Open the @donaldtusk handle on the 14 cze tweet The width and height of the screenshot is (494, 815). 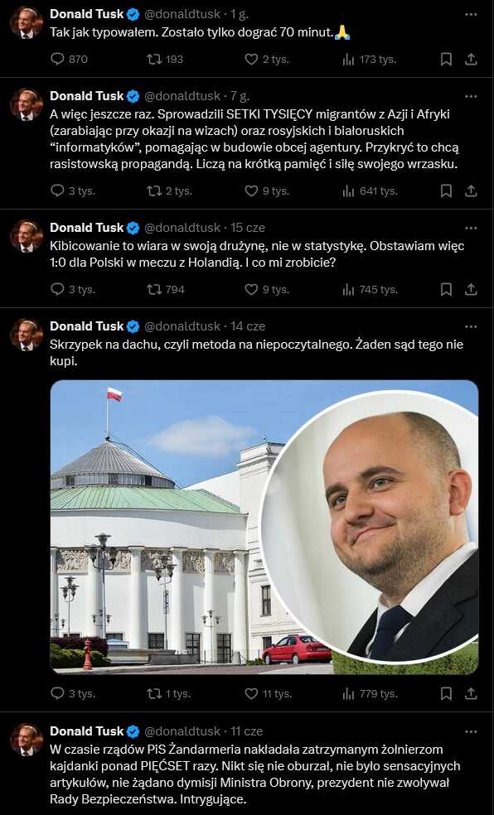click(182, 326)
